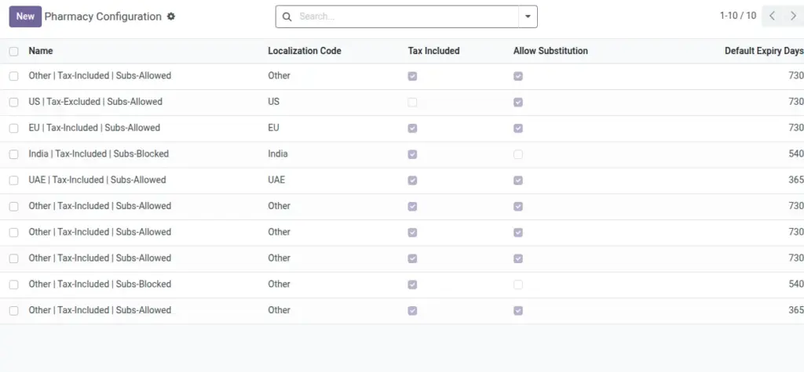Go to the next page with the right arrow

pos(793,16)
